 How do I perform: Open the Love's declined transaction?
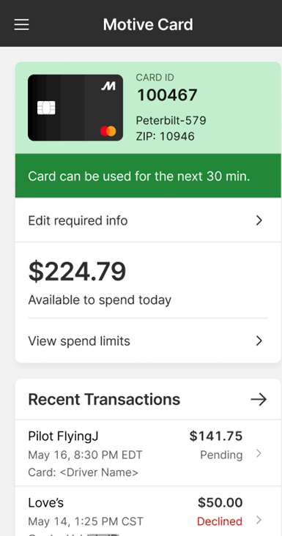point(148,511)
